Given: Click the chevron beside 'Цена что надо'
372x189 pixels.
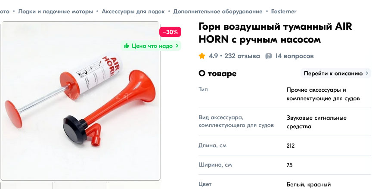Looking at the screenshot, I should pos(177,46).
